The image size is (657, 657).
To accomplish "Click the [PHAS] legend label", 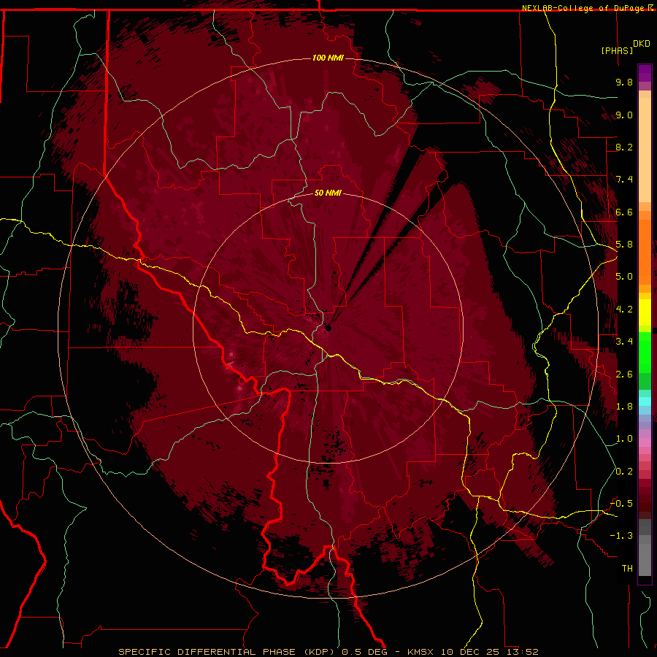I will point(617,50).
